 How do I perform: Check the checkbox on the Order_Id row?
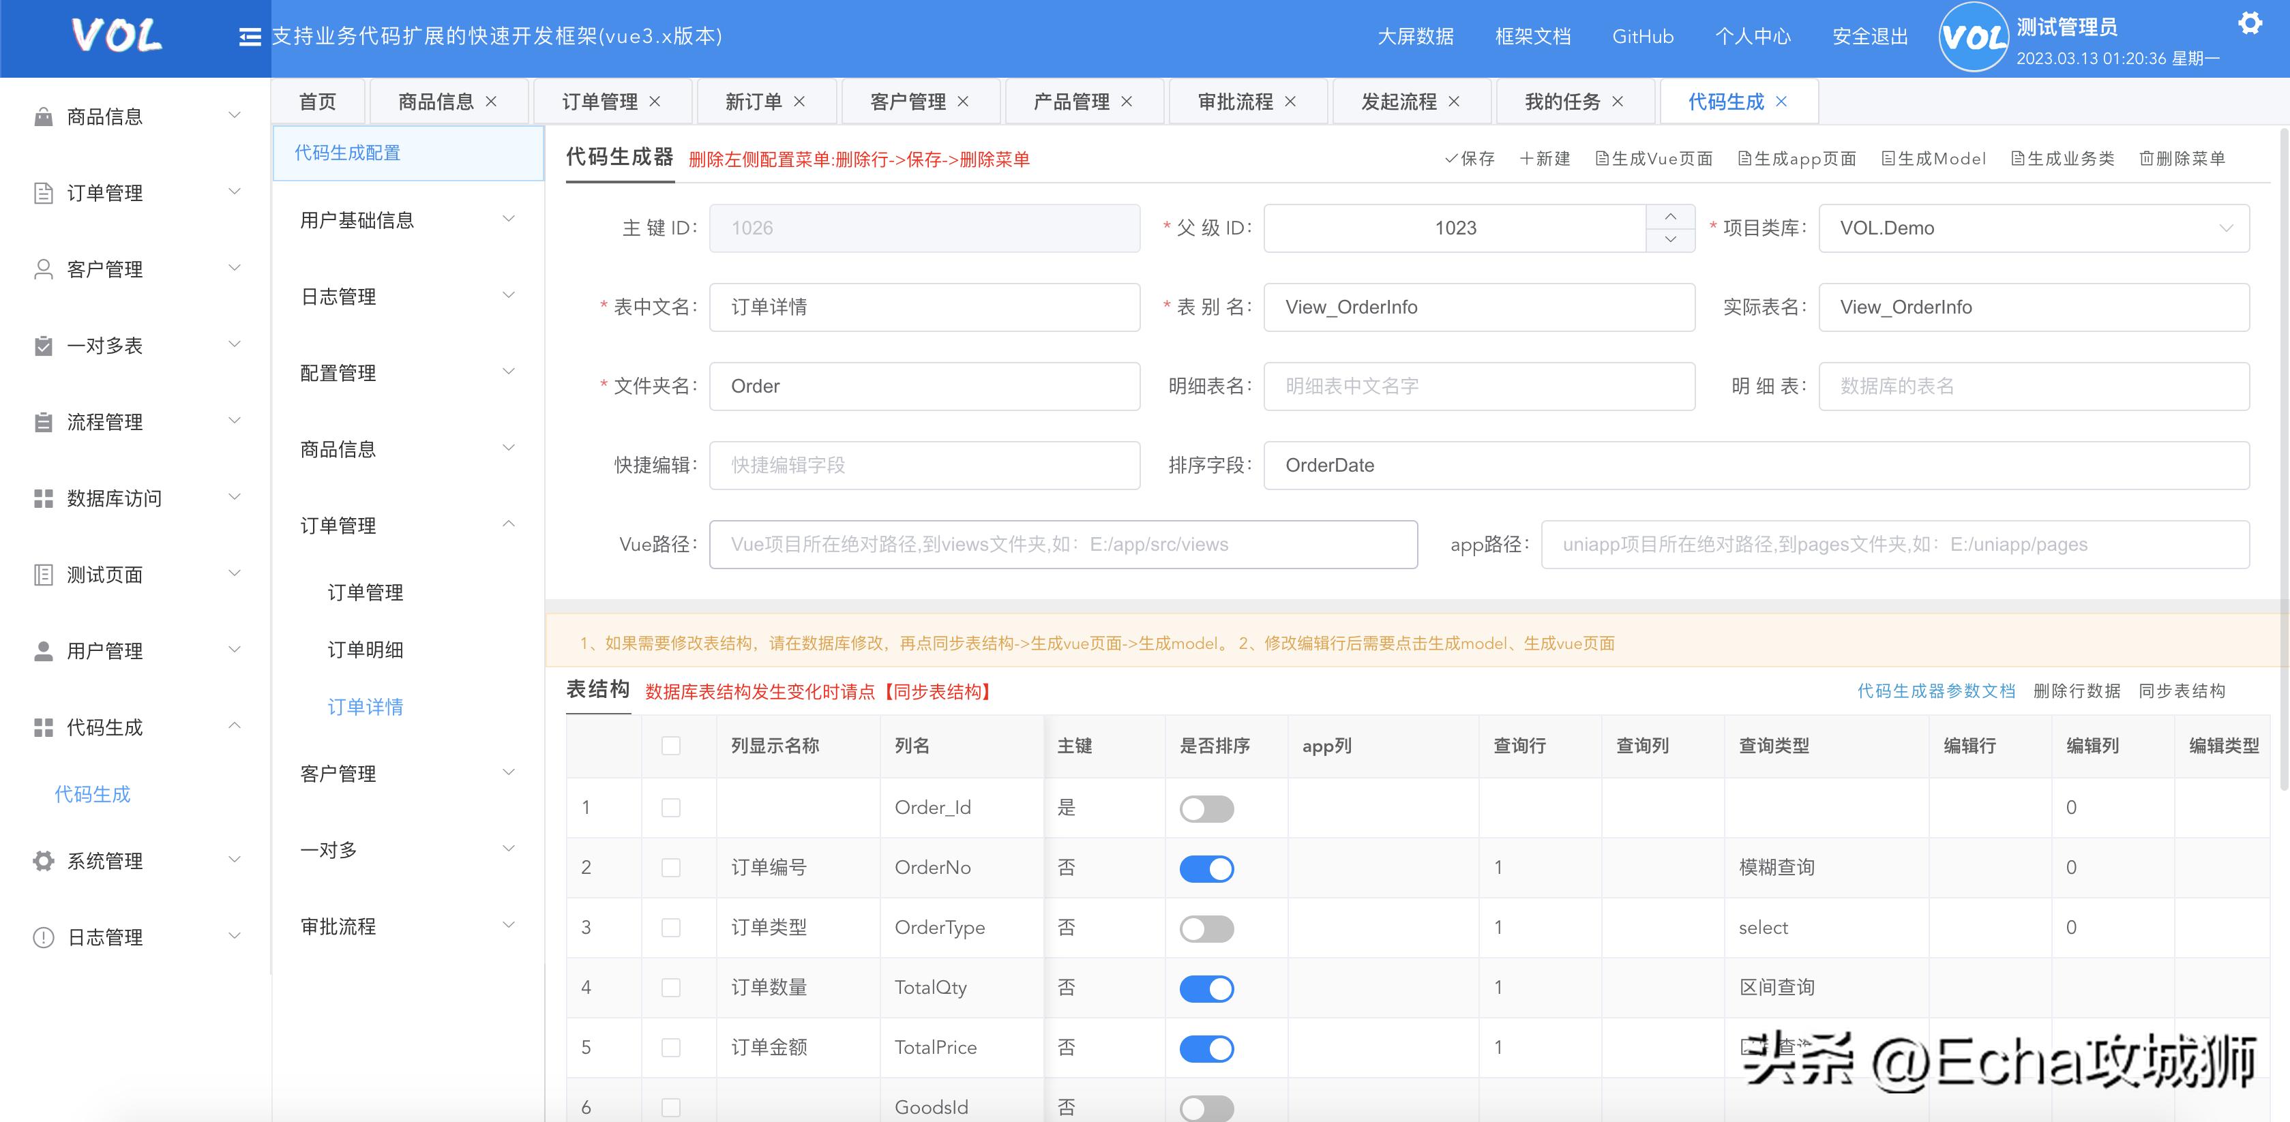click(670, 808)
